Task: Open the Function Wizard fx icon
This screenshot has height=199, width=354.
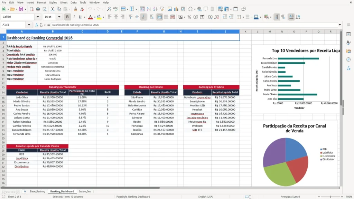Action: pos(37,25)
